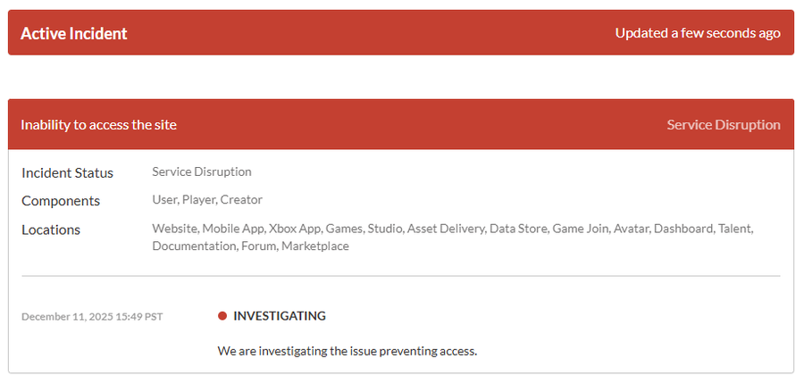Click the red Investigating status dot
Image resolution: width=804 pixels, height=384 pixels.
coord(222,315)
